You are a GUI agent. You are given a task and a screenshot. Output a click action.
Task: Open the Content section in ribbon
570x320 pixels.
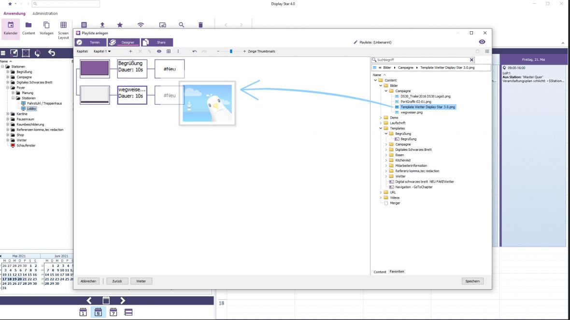click(28, 28)
